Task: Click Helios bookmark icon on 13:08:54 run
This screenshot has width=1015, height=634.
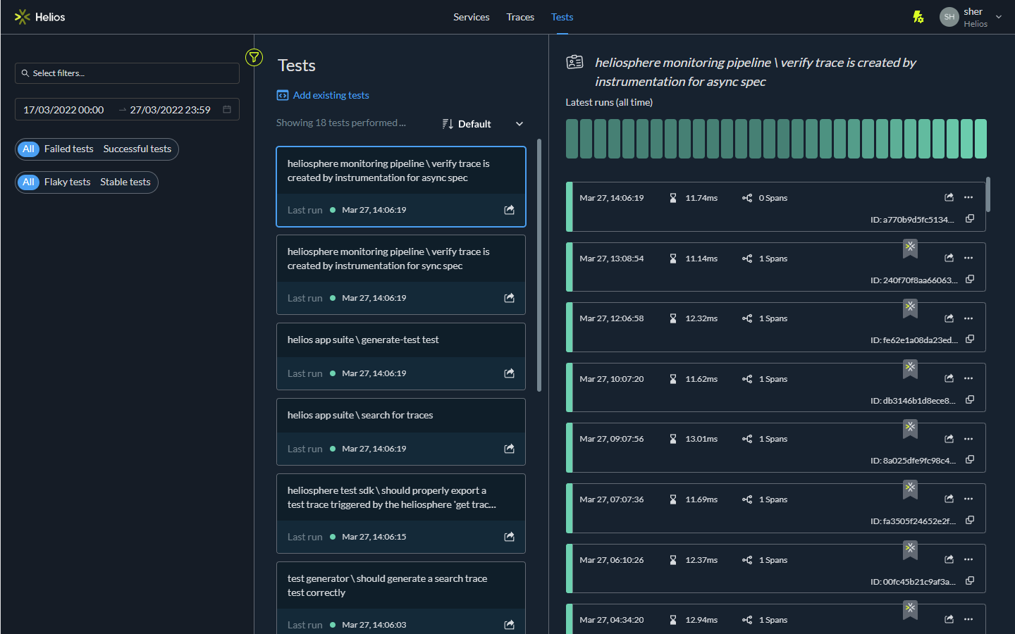Action: [x=911, y=247]
